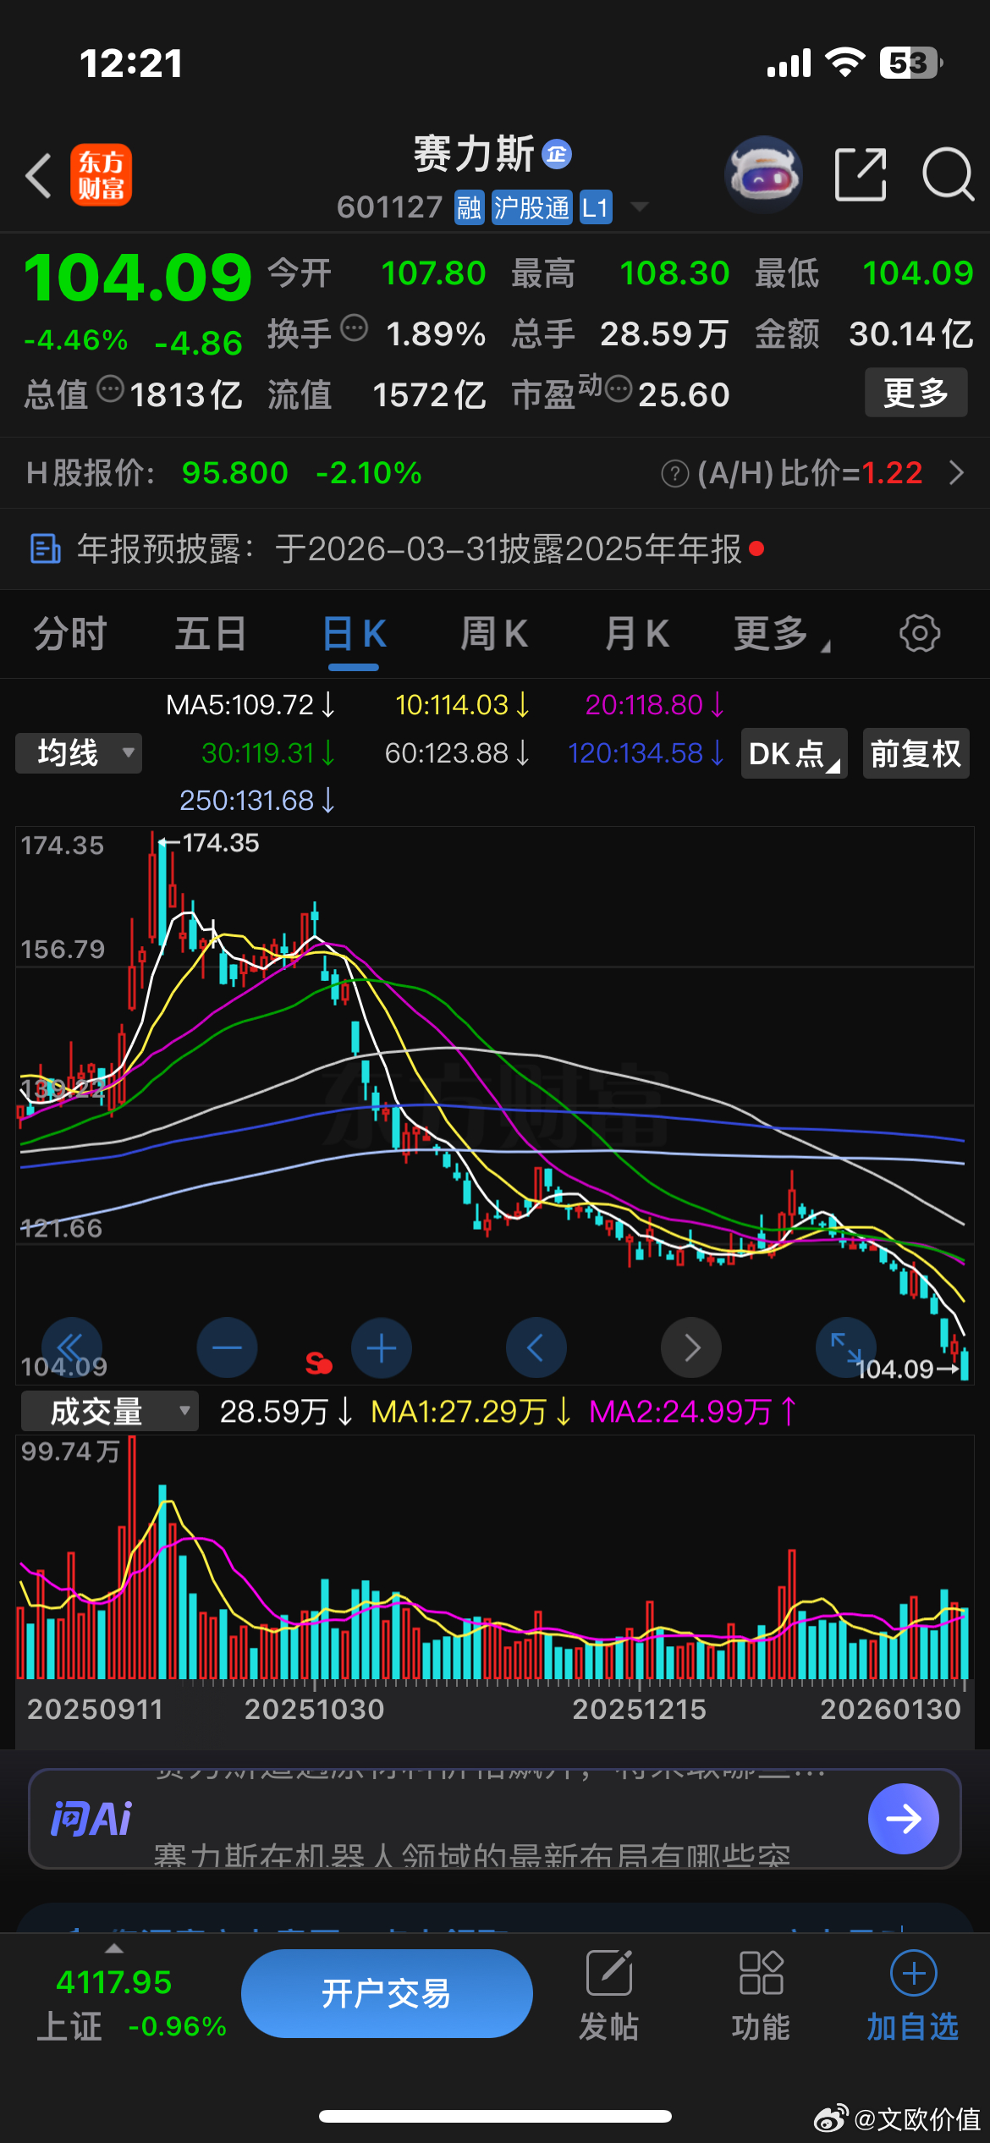Viewport: 990px width, 2143px height.
Task: Tap the share export icon
Action: pos(861,174)
